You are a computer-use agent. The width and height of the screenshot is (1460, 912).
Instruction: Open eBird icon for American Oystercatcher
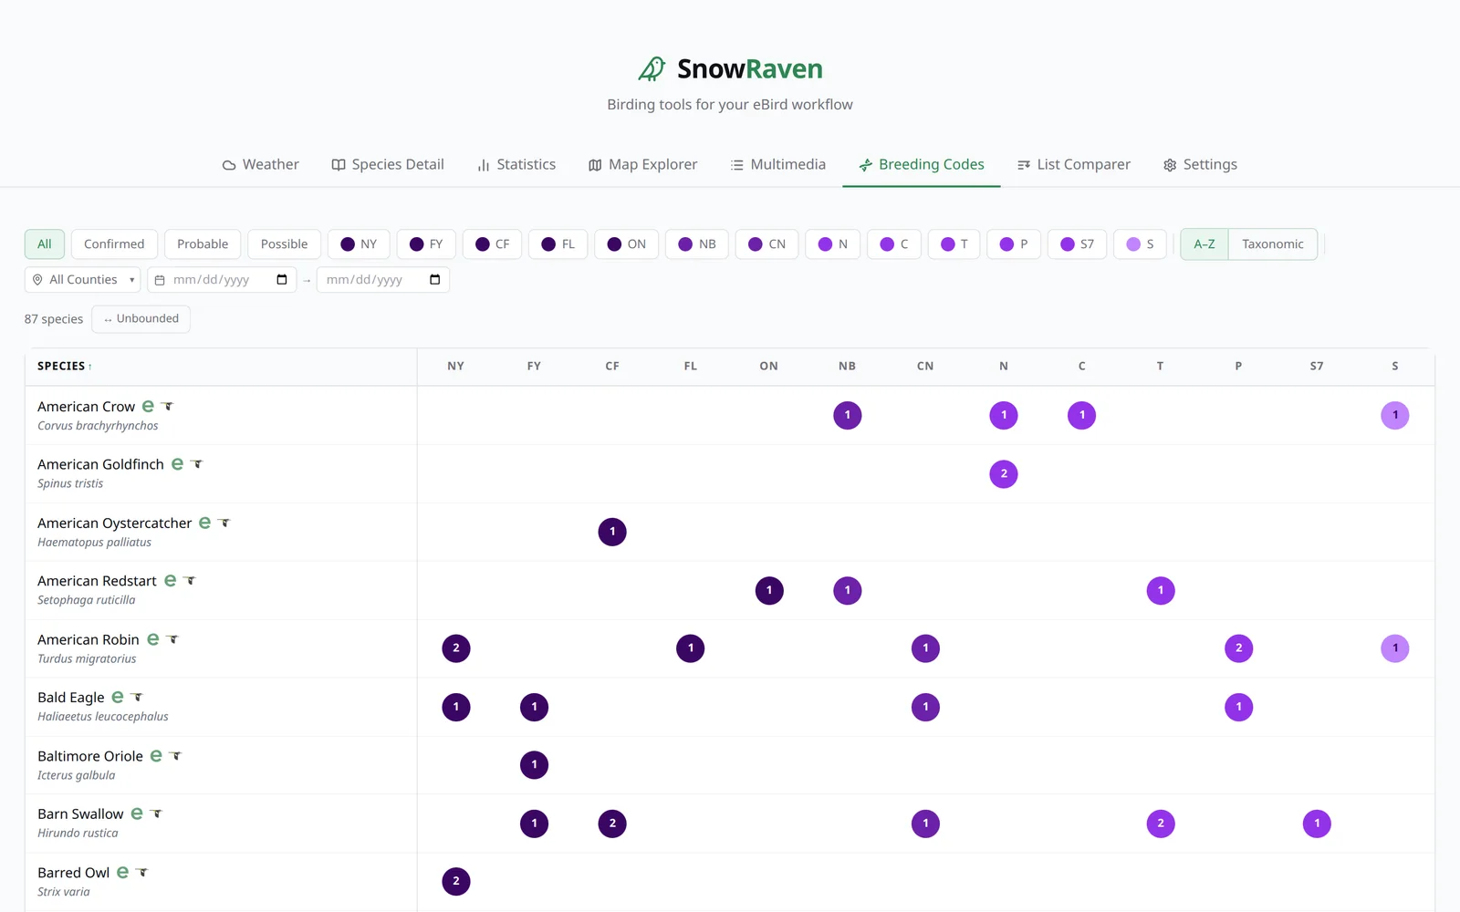pos(205,523)
